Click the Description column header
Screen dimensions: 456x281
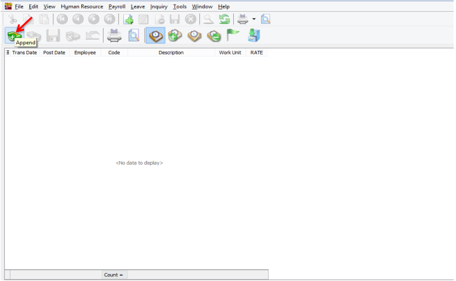pos(171,53)
